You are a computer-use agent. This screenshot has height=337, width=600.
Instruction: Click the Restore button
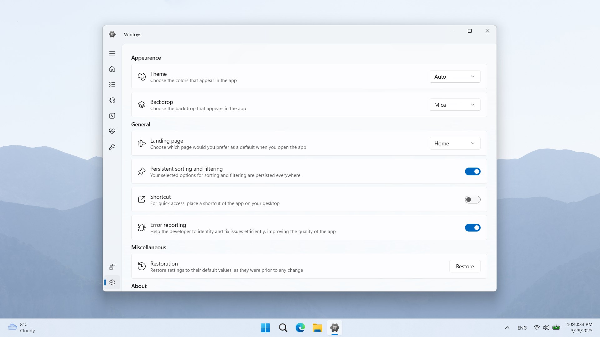coord(465,266)
